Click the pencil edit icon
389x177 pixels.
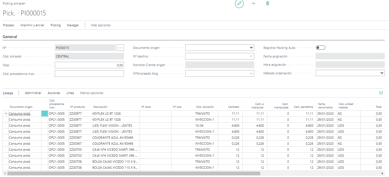[x=239, y=4]
